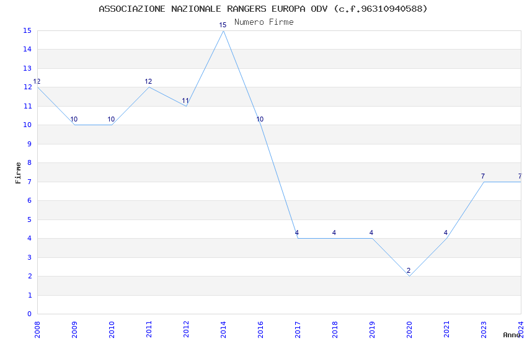
Task: Select the 2010 x-axis year label
Action: [112, 329]
